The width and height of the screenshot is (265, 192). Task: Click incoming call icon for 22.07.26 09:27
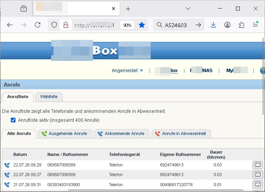click(7, 175)
